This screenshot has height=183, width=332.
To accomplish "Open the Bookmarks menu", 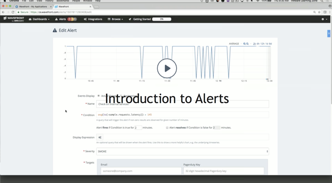I will tap(63, 1).
